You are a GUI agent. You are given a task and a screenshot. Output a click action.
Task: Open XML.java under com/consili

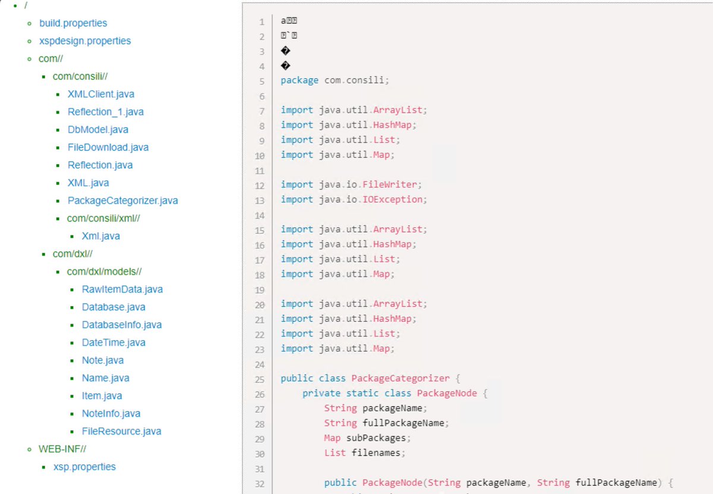coord(89,183)
